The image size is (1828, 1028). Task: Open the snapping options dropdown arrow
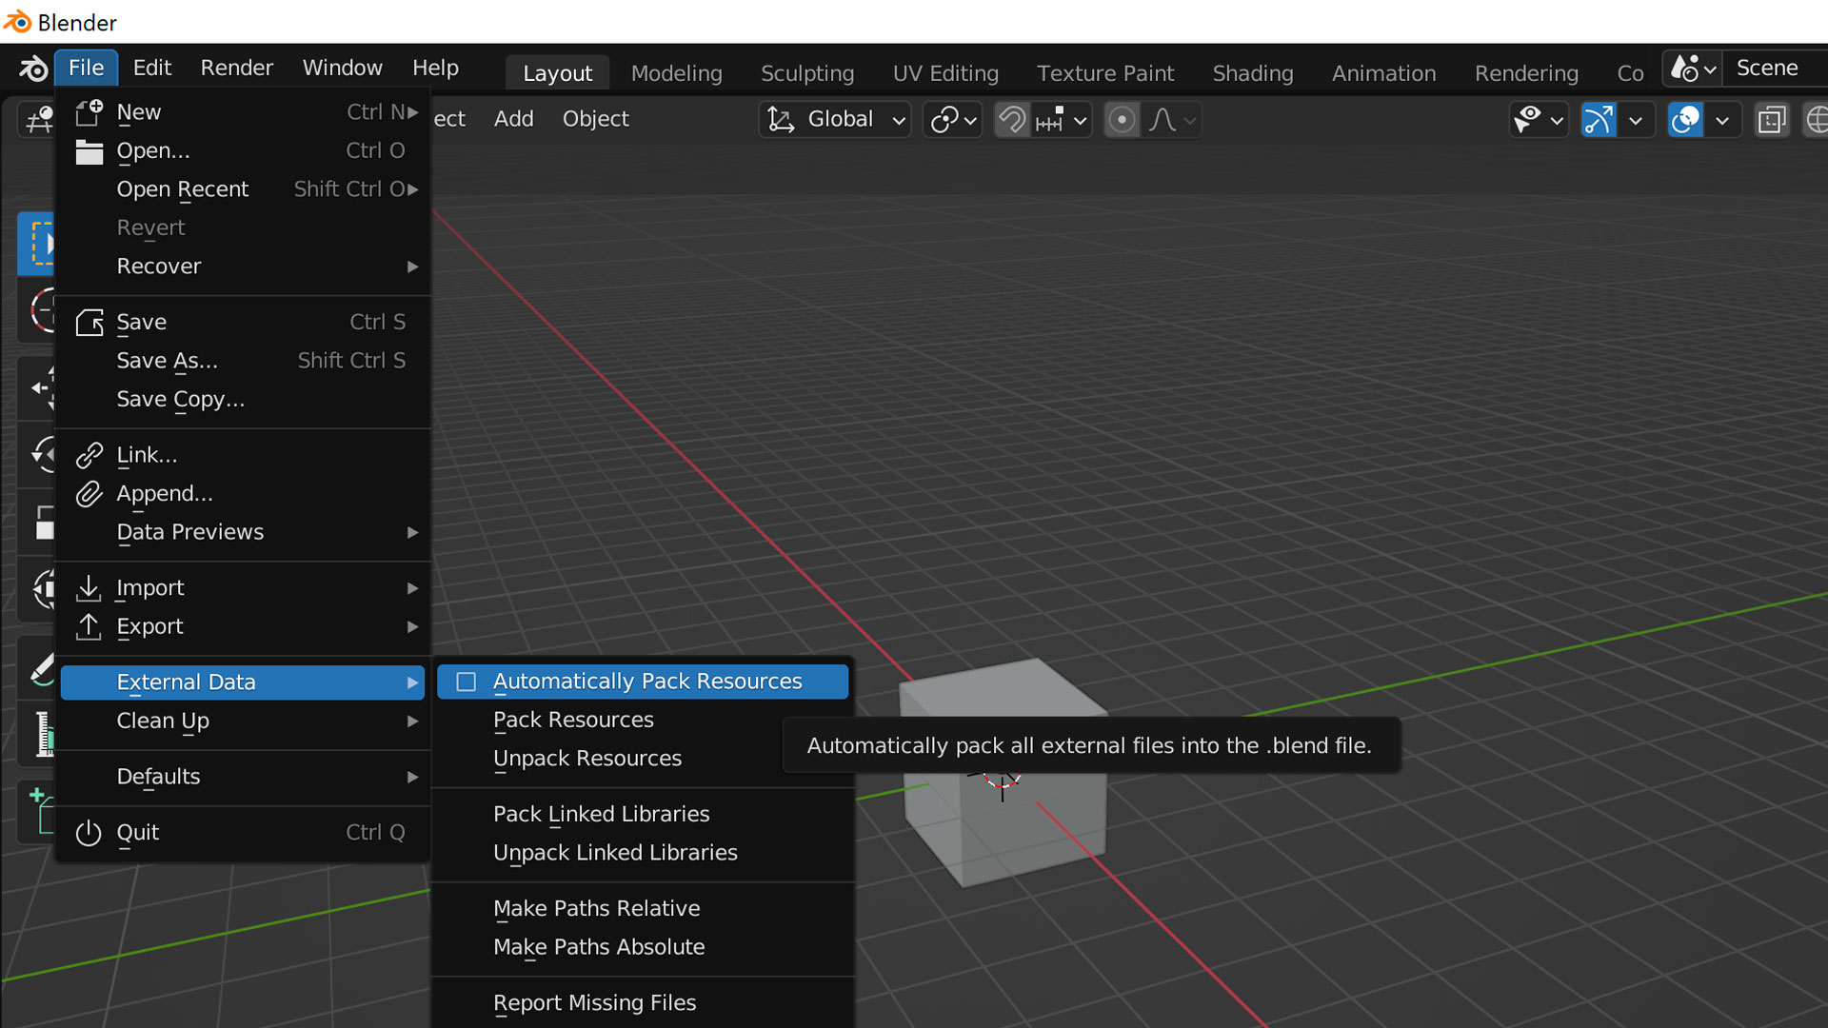(x=1080, y=121)
